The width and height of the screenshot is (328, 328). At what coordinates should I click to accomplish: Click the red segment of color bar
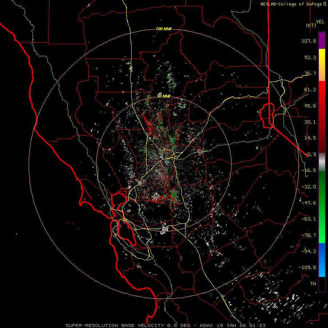click(322, 117)
